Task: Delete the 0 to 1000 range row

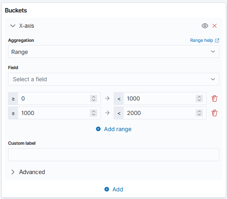Action: click(215, 98)
